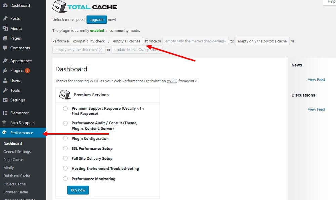Click the 'Premium Services' heading

(91, 95)
